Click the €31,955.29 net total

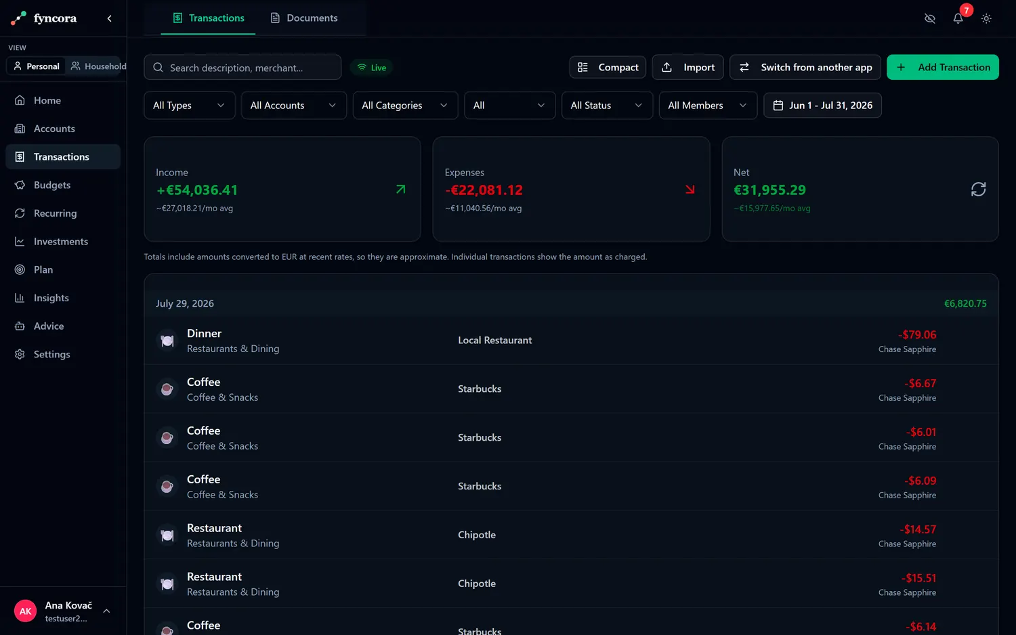click(x=769, y=190)
